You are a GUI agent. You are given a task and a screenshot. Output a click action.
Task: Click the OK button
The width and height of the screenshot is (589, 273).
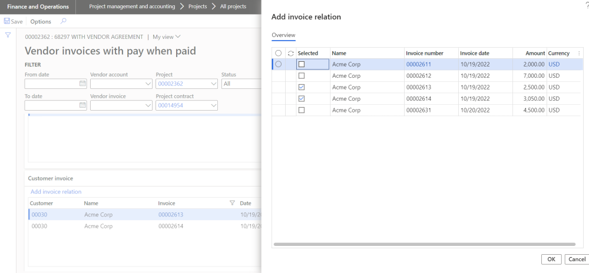(551, 259)
